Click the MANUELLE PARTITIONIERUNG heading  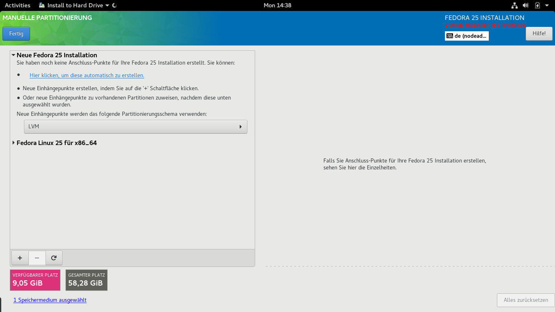[47, 18]
